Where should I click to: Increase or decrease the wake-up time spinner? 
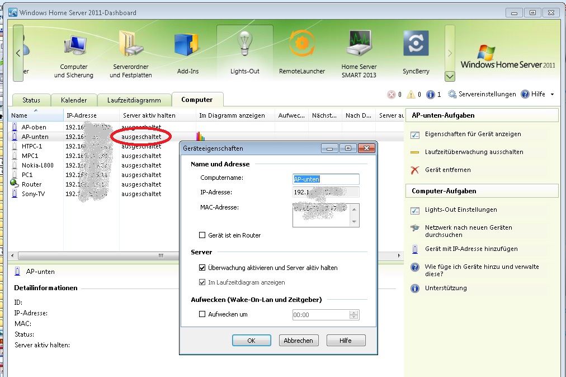pyautogui.click(x=354, y=315)
